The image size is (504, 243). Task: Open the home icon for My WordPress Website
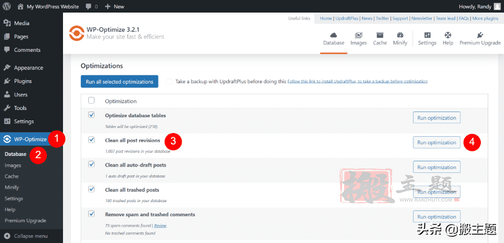[x=20, y=6]
